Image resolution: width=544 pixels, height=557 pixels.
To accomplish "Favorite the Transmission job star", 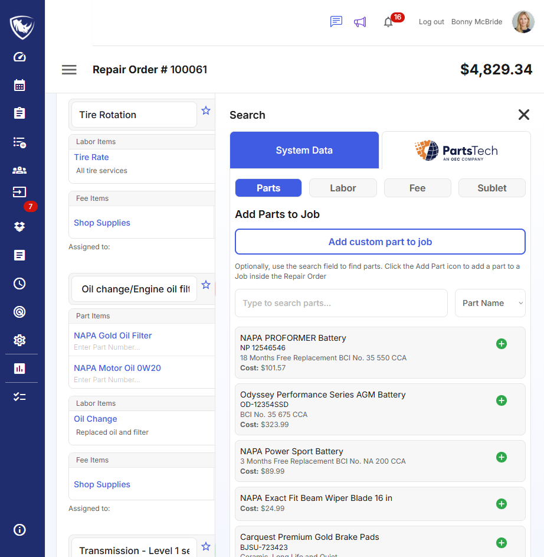I will tap(206, 546).
